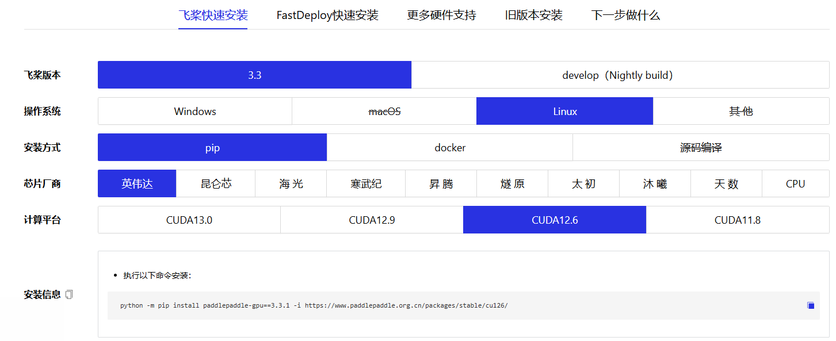Select 天数 chip vendor
Image resolution: width=836 pixels, height=341 pixels.
[x=727, y=183]
